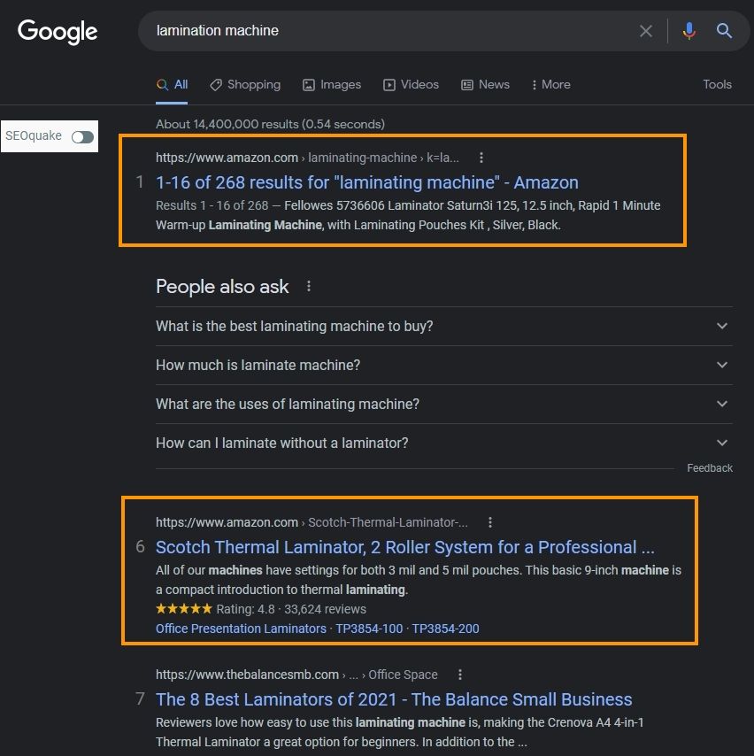The image size is (754, 756).
Task: Expand "What is the best laminating machine to buy?"
Action: coord(444,326)
